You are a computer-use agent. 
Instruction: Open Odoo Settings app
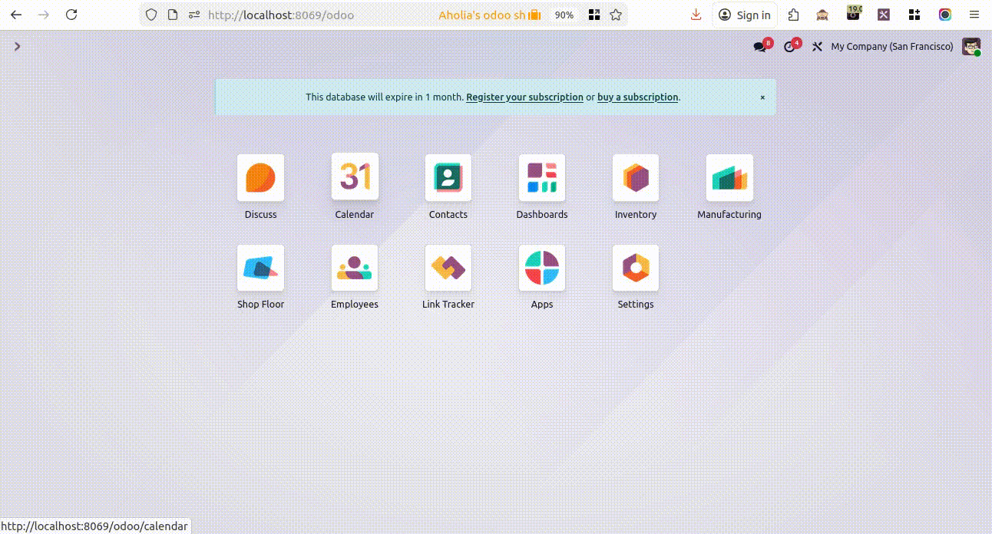[636, 269]
